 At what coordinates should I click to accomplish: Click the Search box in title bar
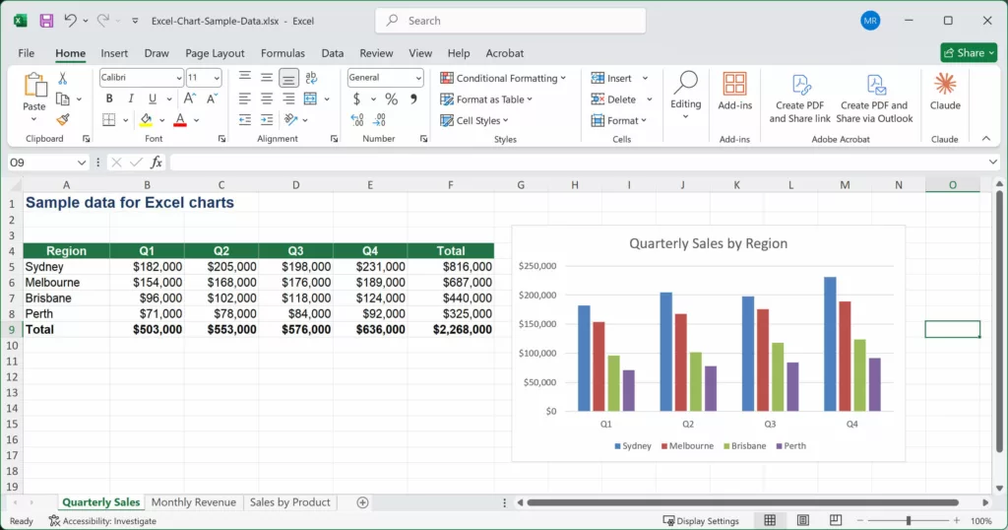pyautogui.click(x=511, y=21)
